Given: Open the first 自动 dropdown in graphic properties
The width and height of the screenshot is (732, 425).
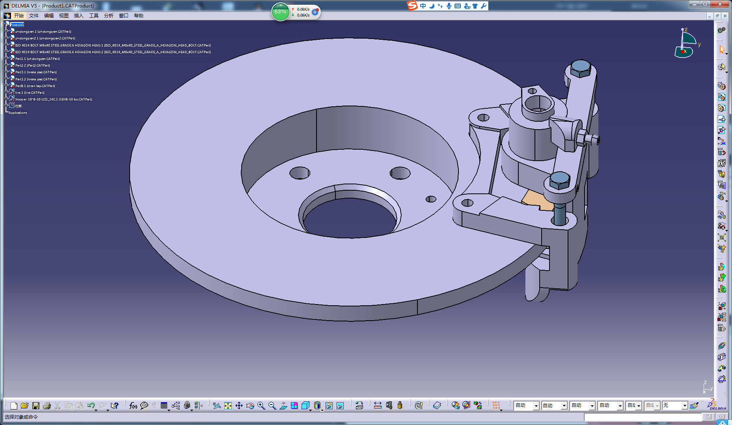Looking at the screenshot, I should 536,406.
